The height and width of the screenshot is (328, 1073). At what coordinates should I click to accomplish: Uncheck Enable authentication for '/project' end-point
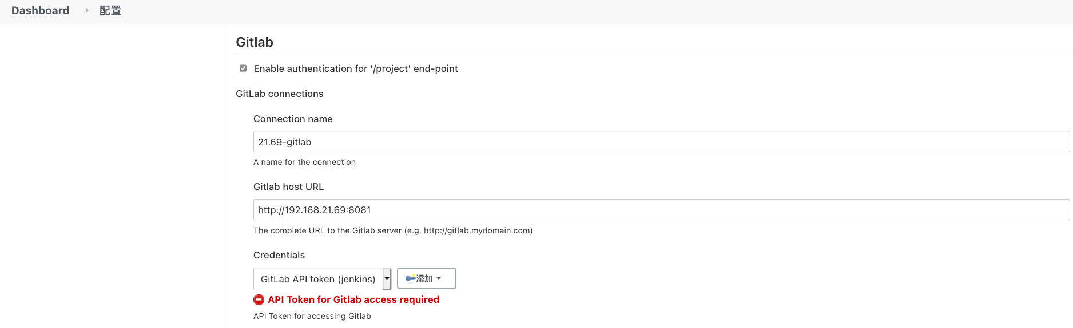pyautogui.click(x=243, y=68)
